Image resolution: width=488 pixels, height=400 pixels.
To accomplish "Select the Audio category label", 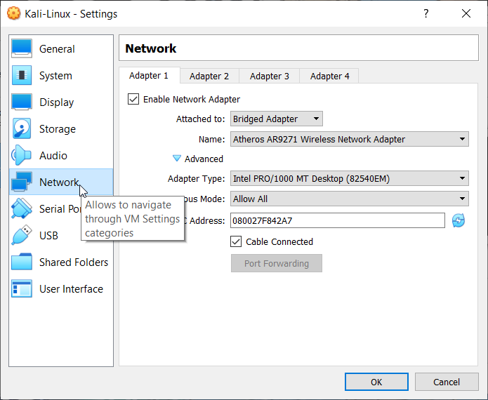I will [53, 156].
